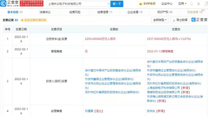The image size is (208, 117).
Task: Select the 投资人(股权)变更 cell
Action: 57,81
